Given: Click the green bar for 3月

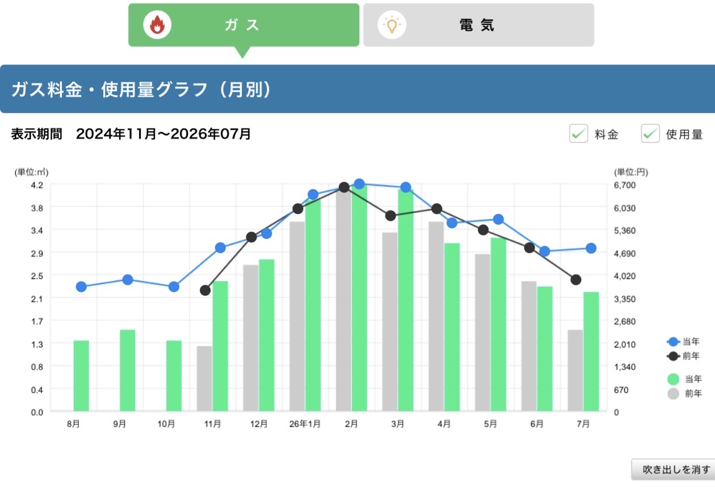Looking at the screenshot, I should pos(406,300).
